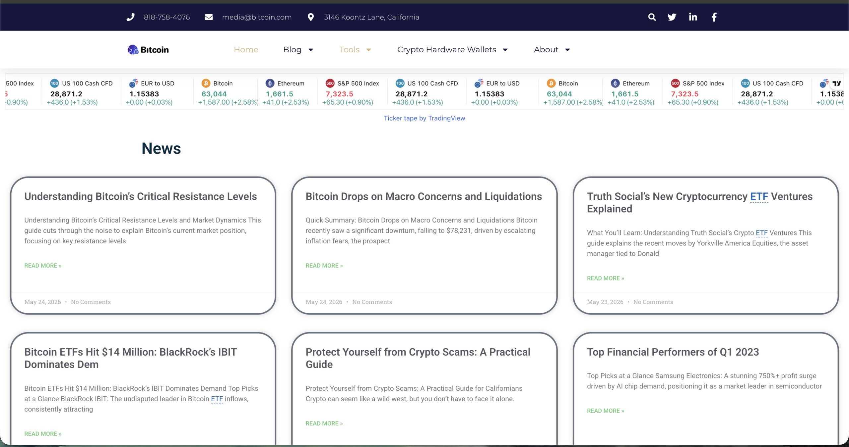Click Read More on Crypto Scams card
The height and width of the screenshot is (447, 849).
click(324, 423)
